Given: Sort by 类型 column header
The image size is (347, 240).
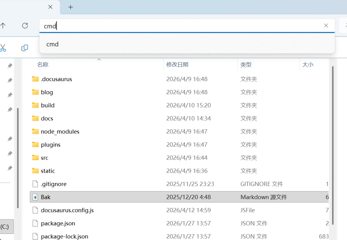Looking at the screenshot, I should click(246, 65).
